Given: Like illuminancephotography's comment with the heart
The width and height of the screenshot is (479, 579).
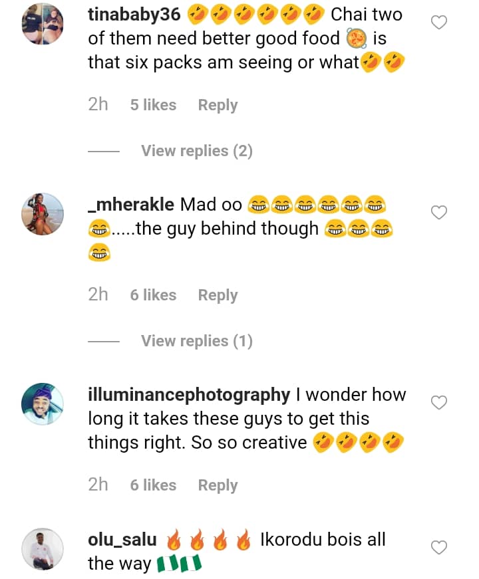Looking at the screenshot, I should (439, 403).
